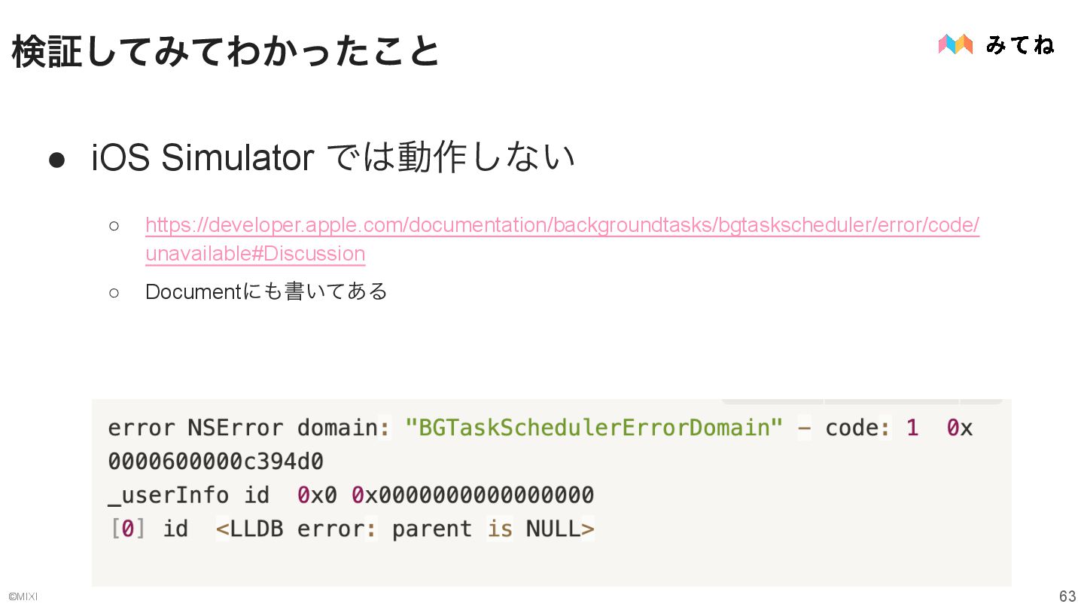
Task: Click the iOS Simulator bullet heading
Action: (333, 158)
